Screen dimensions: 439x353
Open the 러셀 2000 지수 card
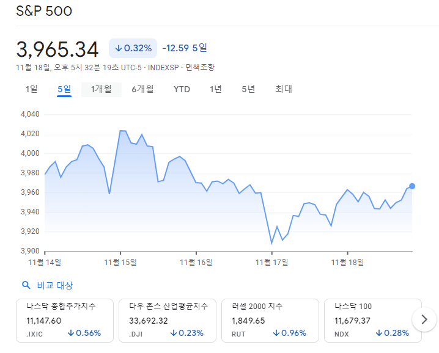click(270, 321)
